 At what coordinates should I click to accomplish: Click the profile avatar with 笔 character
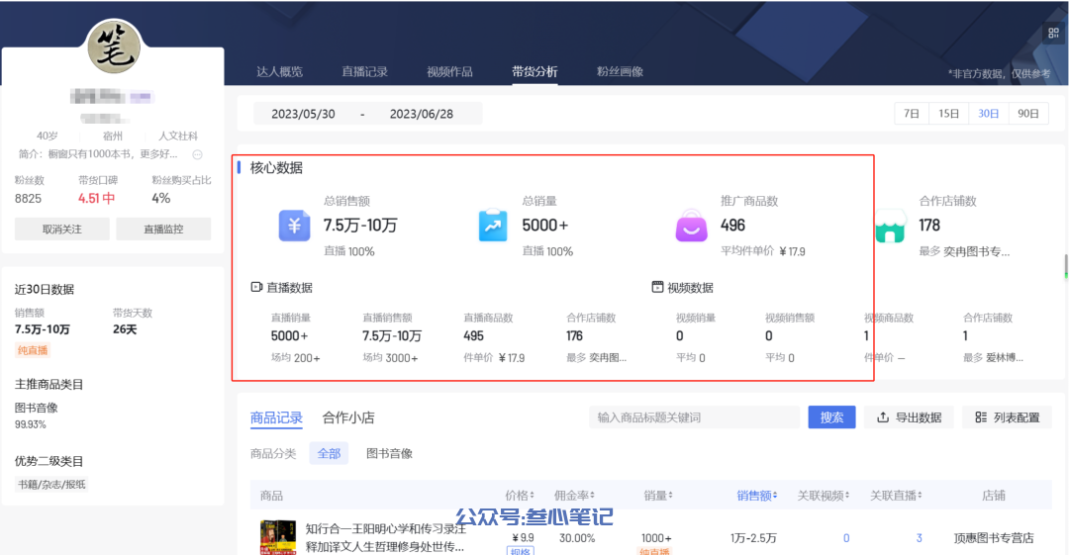(x=114, y=46)
